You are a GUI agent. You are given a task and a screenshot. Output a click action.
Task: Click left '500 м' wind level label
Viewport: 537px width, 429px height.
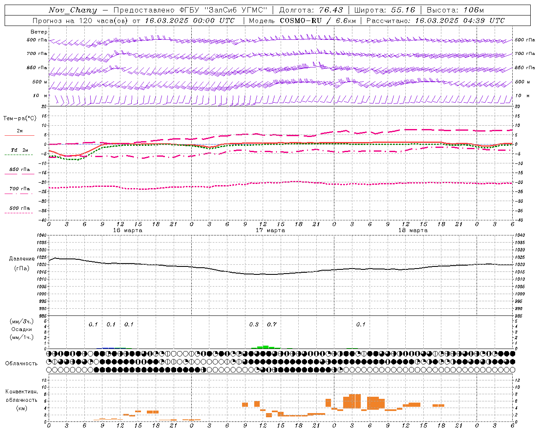(x=40, y=82)
